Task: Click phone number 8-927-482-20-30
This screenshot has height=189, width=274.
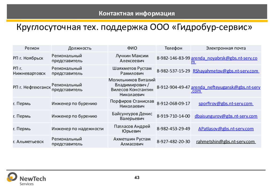Action: click(x=173, y=142)
